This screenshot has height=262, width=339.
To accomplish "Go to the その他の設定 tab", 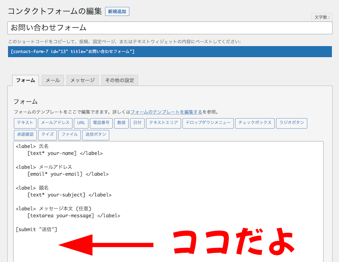I will [x=119, y=81].
